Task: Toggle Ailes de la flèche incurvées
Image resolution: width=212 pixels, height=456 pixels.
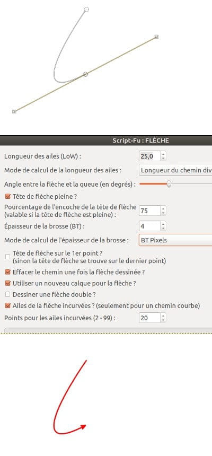Action: point(8,305)
